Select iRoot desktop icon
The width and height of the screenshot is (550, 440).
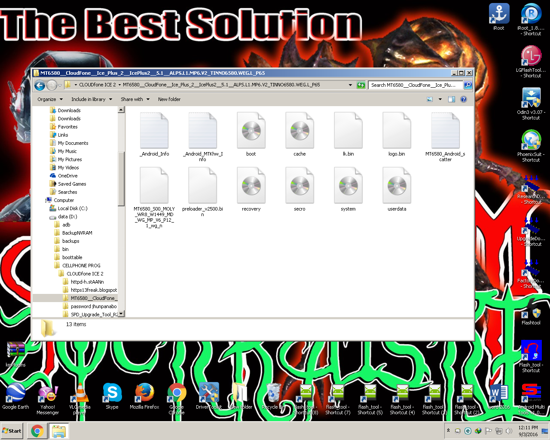point(499,17)
